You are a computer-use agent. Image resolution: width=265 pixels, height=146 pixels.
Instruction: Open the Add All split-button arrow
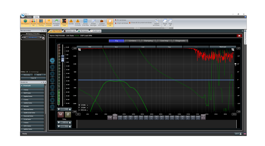pyautogui.click(x=45, y=75)
